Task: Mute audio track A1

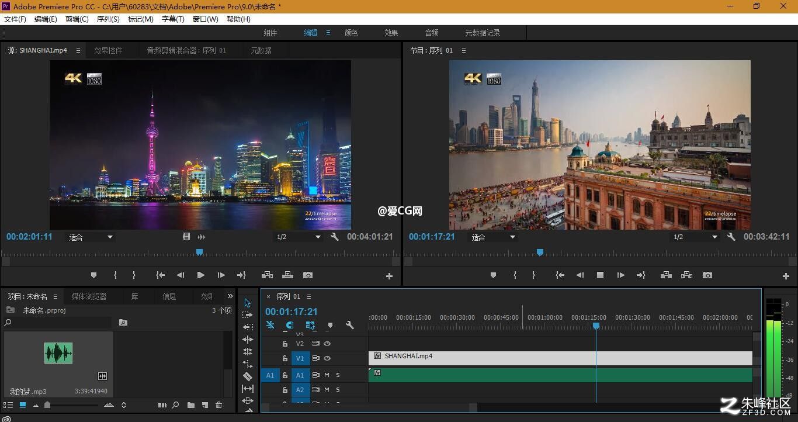Action: 327,375
